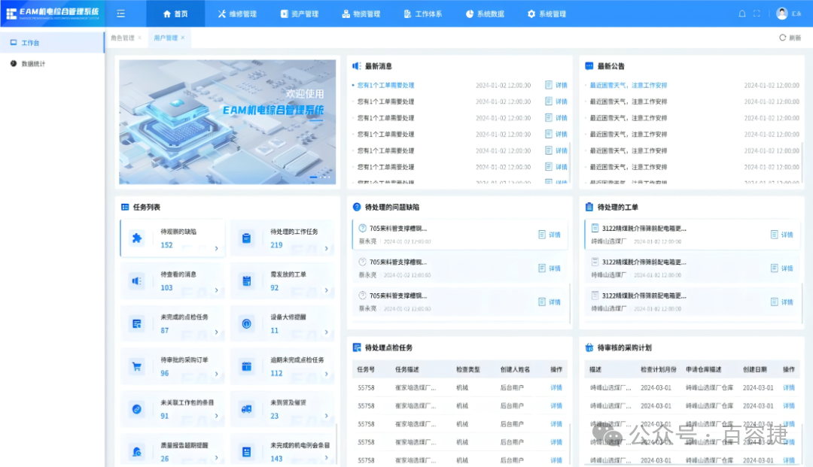This screenshot has width=813, height=467.
Task: Click the clipboard icon for 待处理的工作任务
Action: [x=246, y=238]
